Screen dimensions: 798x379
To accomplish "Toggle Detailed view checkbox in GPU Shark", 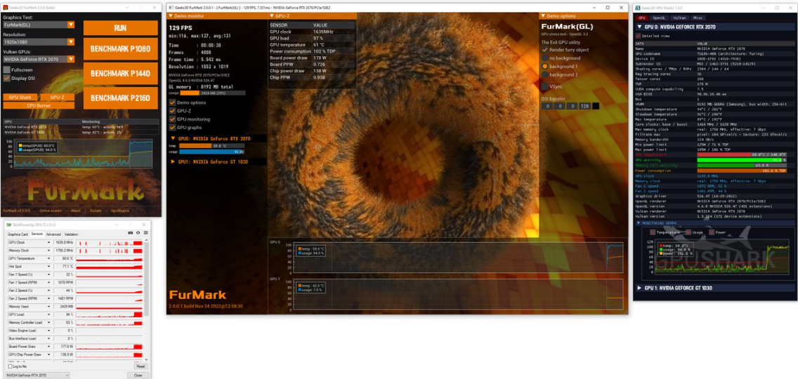I will click(x=639, y=36).
